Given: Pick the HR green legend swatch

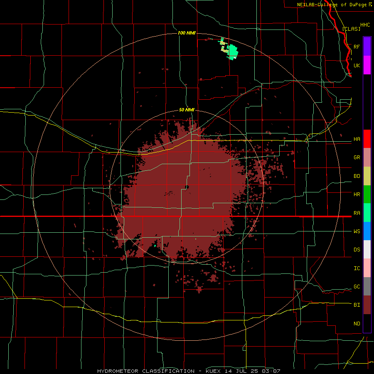Looking at the screenshot, I should (367, 194).
